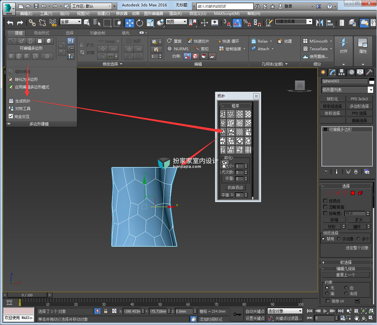This screenshot has width=377, height=325.
Task: Close the 拓扑 floating dialog
Action: (256, 96)
